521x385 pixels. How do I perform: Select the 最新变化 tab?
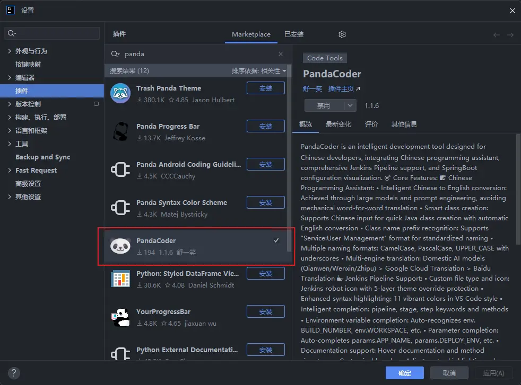338,124
